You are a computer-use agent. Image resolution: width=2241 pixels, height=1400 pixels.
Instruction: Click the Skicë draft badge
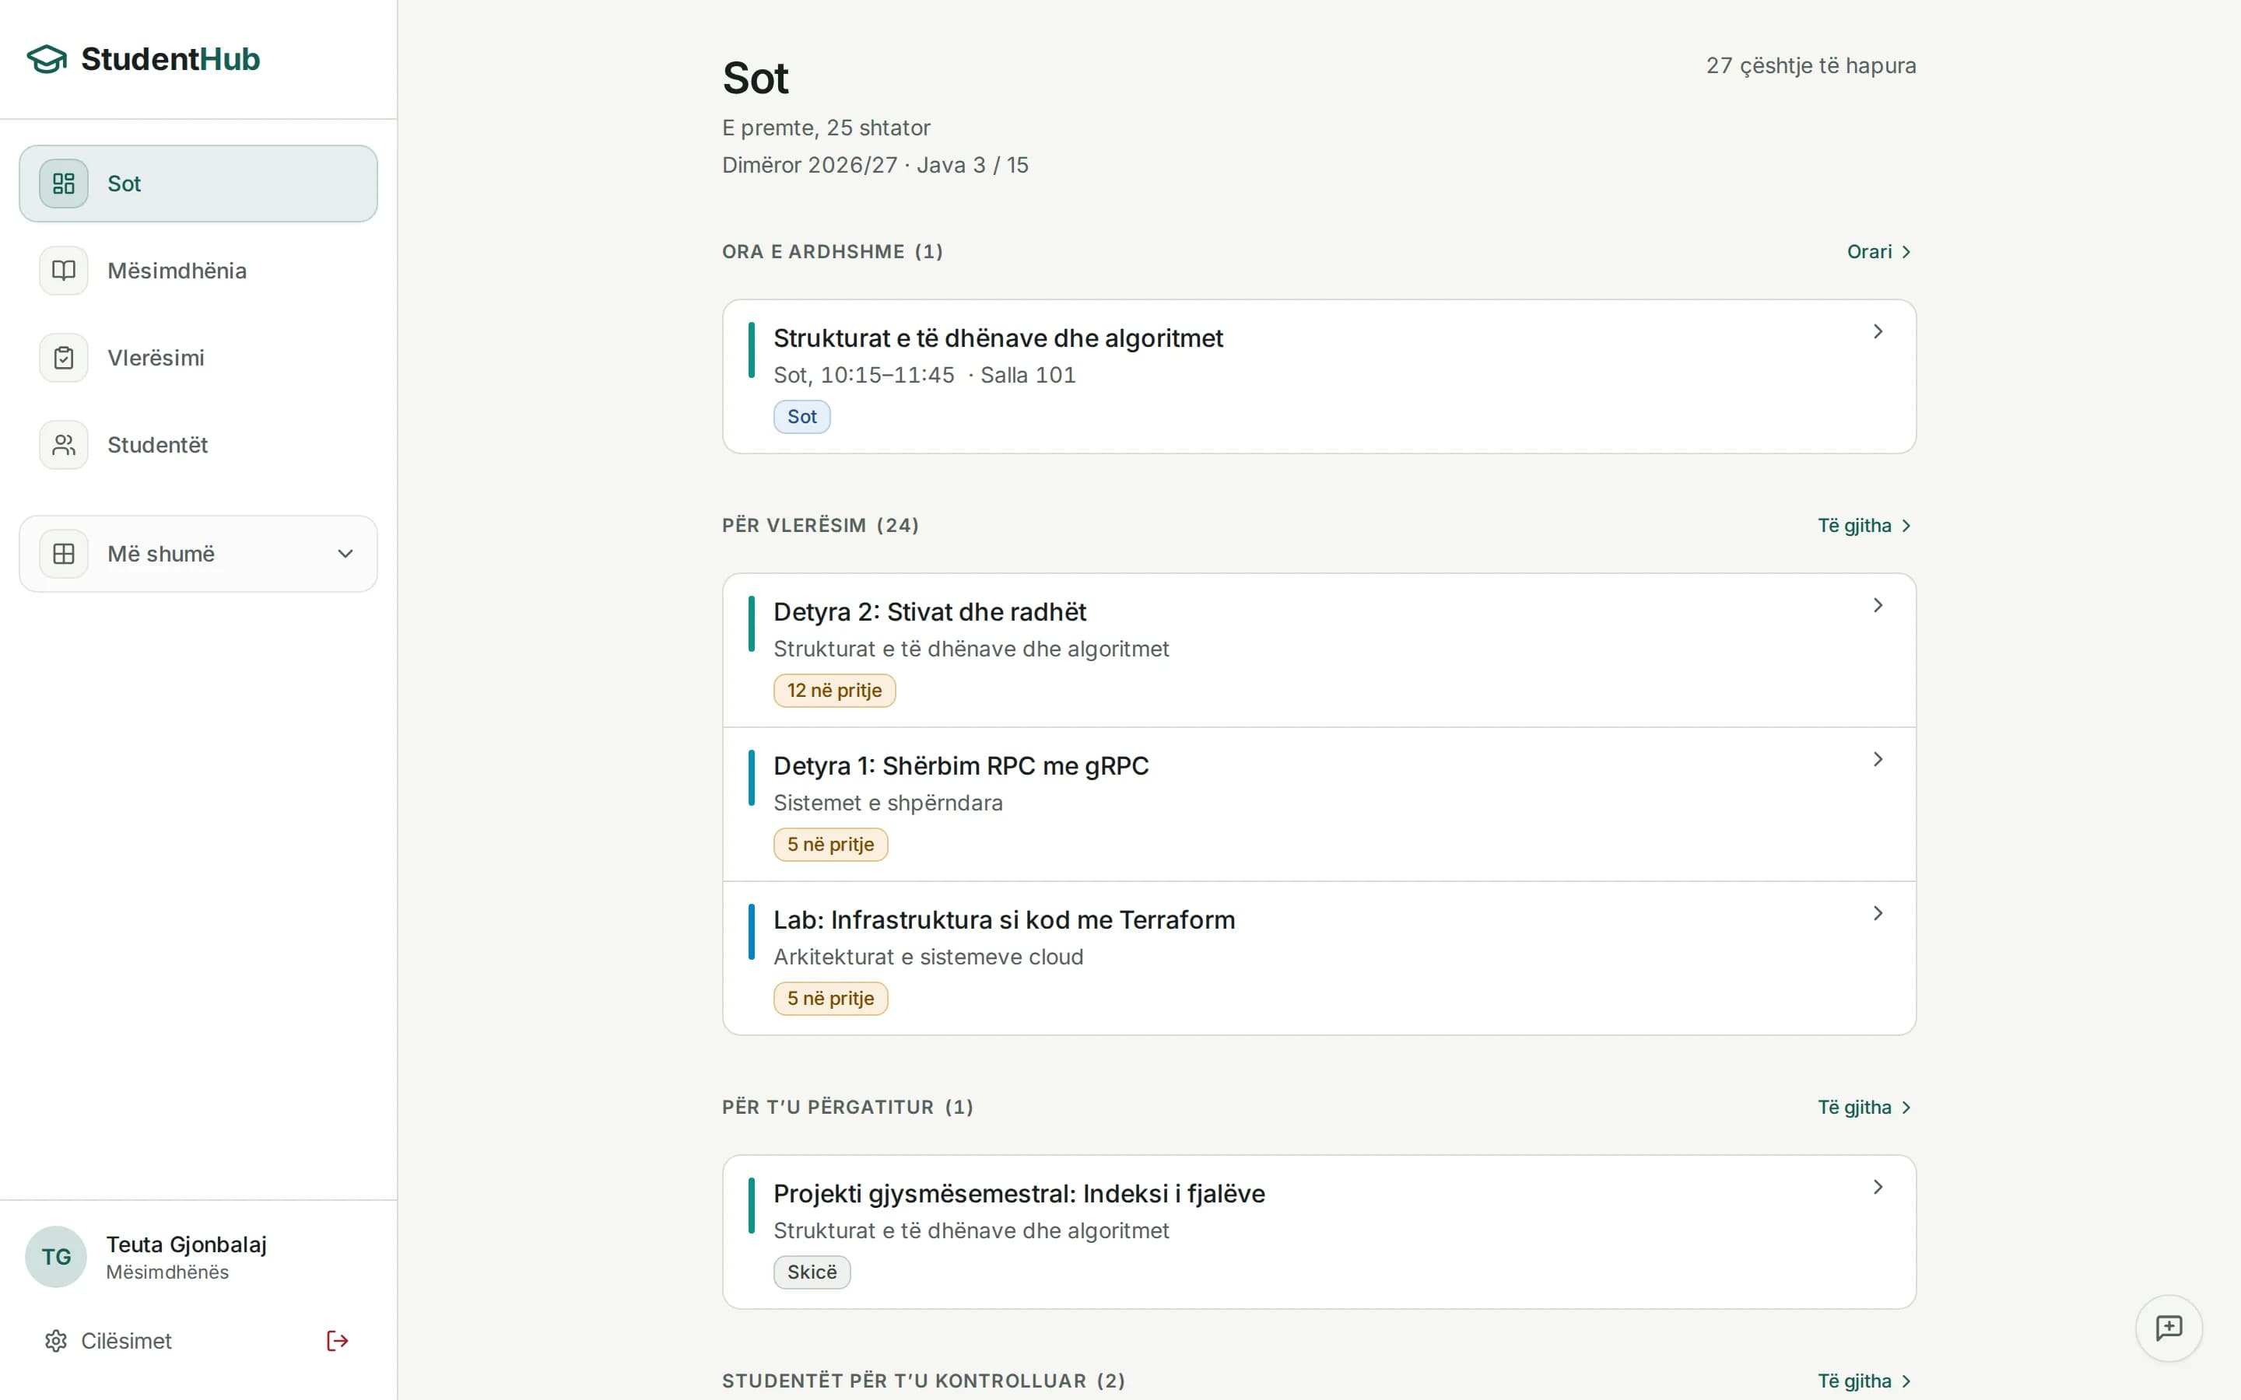click(x=812, y=1272)
